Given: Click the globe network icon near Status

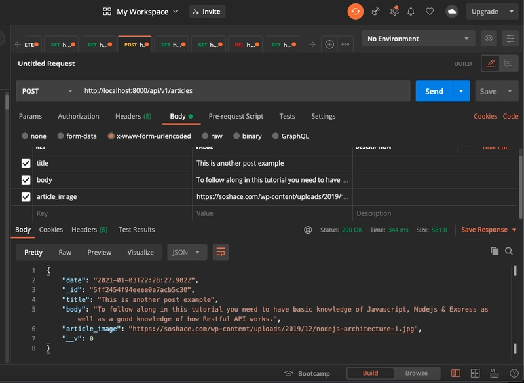Looking at the screenshot, I should point(308,230).
